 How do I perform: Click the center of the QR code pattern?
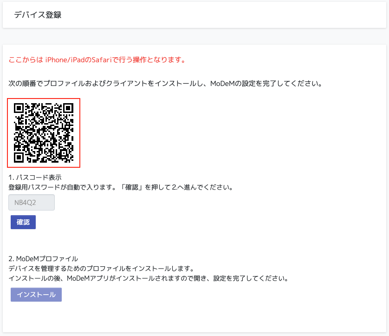[44, 133]
